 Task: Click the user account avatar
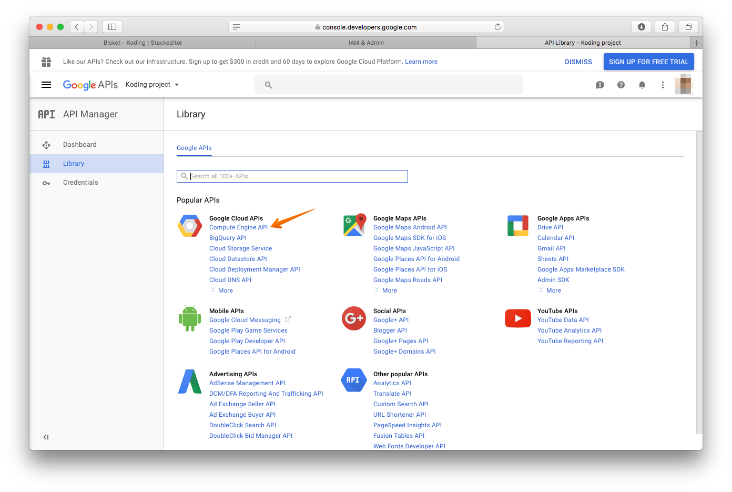tap(684, 84)
